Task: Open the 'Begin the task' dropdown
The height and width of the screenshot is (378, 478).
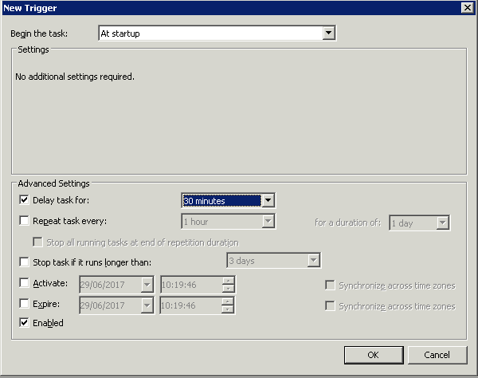Action: [328, 33]
